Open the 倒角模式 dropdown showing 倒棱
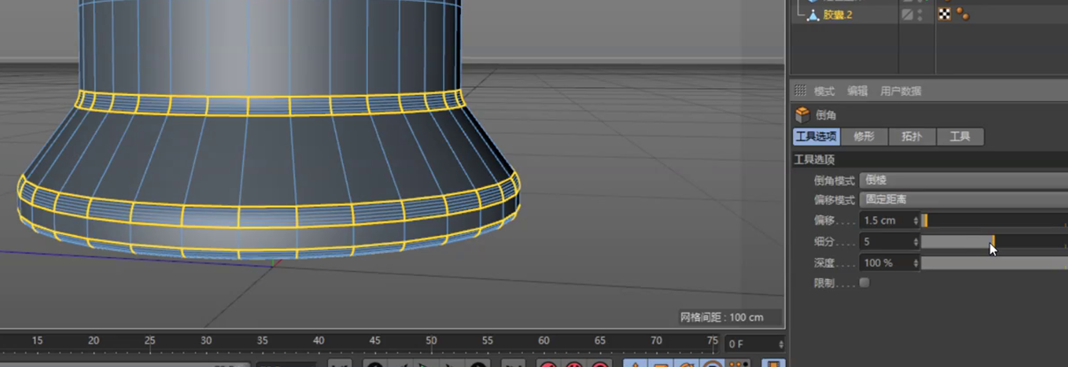 [964, 181]
